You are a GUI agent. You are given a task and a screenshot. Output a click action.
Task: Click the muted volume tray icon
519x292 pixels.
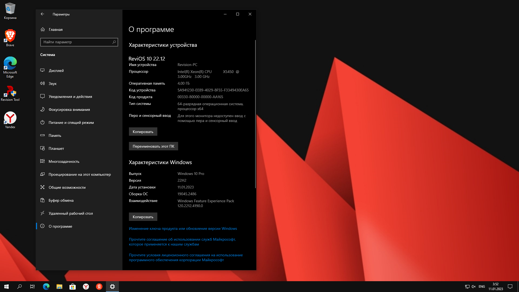pyautogui.click(x=474, y=287)
